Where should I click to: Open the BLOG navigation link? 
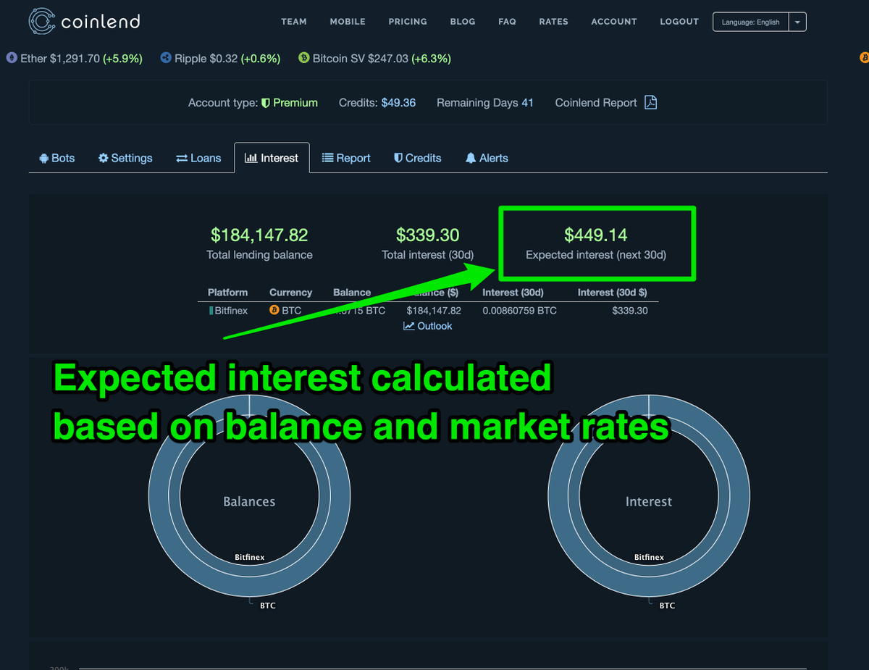click(463, 22)
